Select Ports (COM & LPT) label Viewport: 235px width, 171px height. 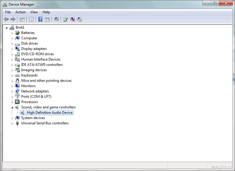point(36,97)
